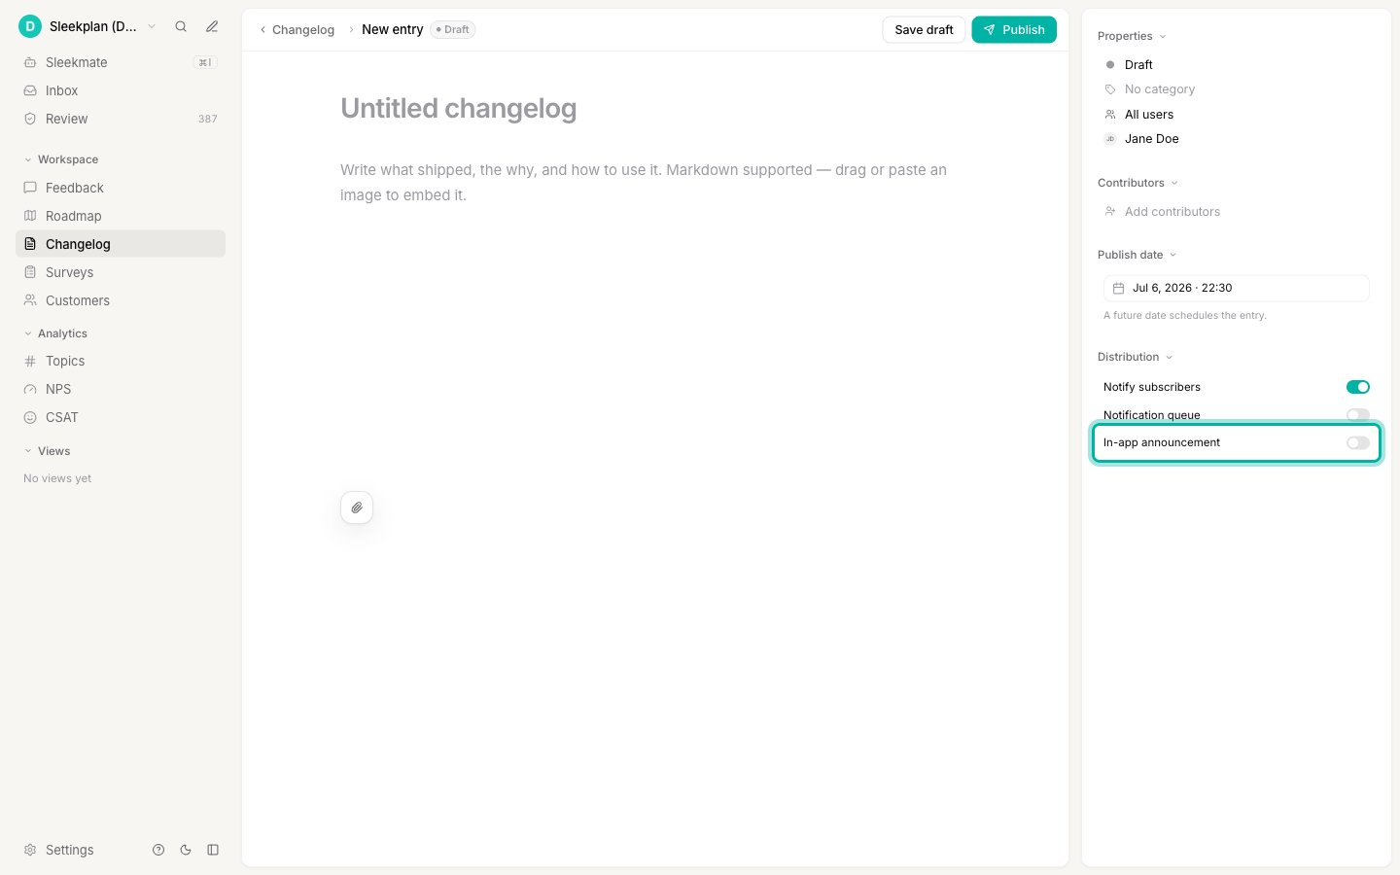This screenshot has height=875, width=1400.
Task: Open CSAT analytics
Action: (121, 417)
